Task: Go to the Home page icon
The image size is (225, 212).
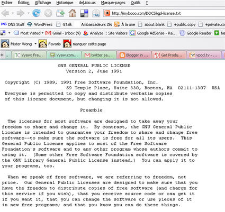Action: pos(73,13)
